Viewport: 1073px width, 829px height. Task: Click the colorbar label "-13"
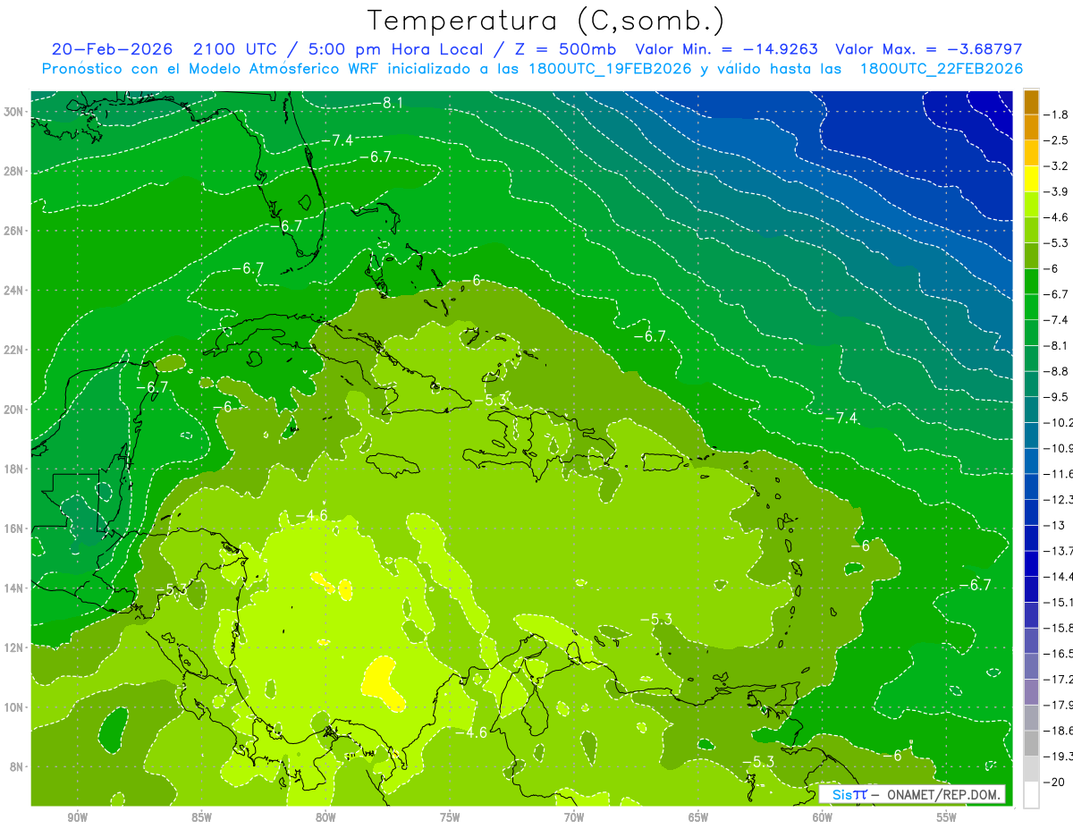pyautogui.click(x=1055, y=525)
